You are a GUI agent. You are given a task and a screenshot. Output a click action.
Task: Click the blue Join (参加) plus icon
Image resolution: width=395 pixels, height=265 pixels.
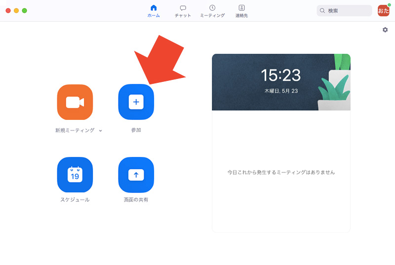(x=136, y=102)
